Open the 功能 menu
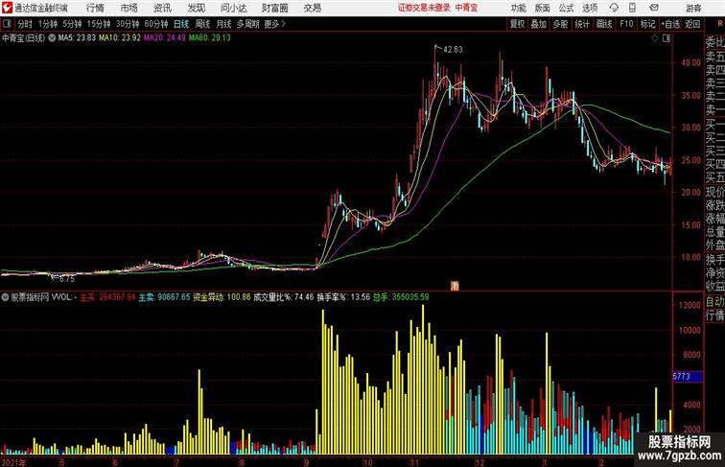Image resolution: width=725 pixels, height=467 pixels. pyautogui.click(x=518, y=8)
